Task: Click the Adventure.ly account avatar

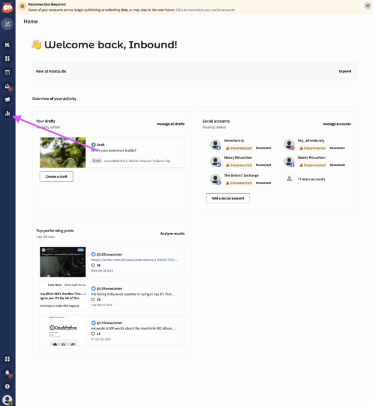Action: [x=215, y=144]
